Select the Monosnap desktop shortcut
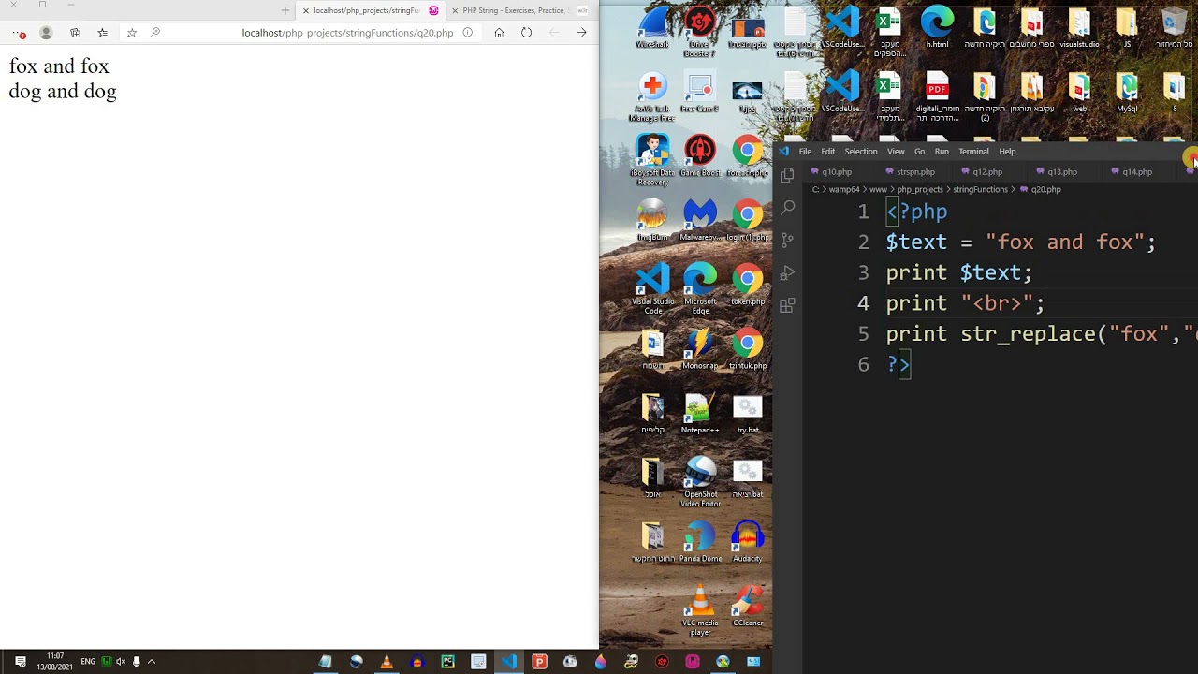 699,349
